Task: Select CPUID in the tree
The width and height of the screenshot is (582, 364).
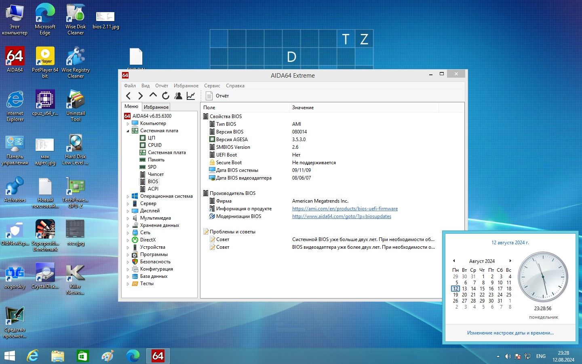Action: coord(154,145)
